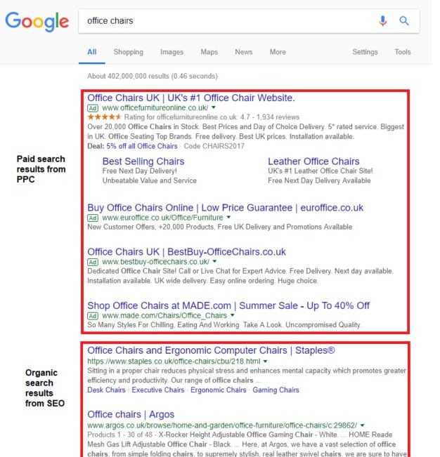Open 'Office Chairs UK | UK's #1' ad
The width and height of the screenshot is (440, 457).
[x=191, y=98]
